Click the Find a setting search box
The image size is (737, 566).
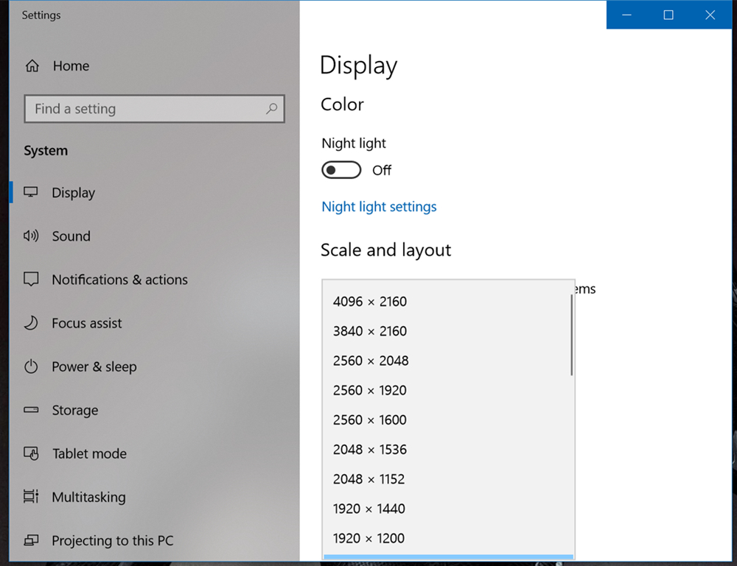pos(147,109)
